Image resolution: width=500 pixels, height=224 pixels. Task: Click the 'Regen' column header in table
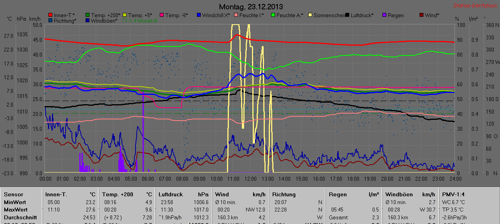click(338, 194)
